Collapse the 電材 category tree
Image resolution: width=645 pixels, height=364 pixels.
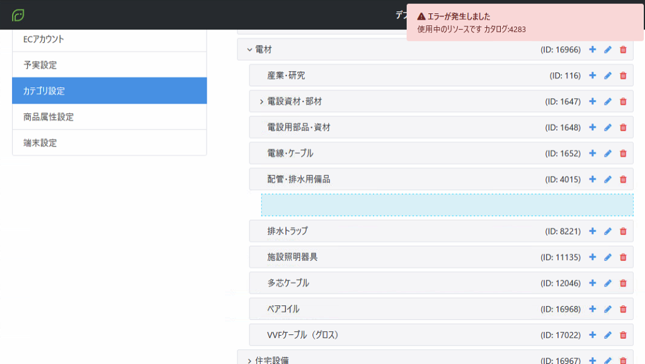pos(249,50)
